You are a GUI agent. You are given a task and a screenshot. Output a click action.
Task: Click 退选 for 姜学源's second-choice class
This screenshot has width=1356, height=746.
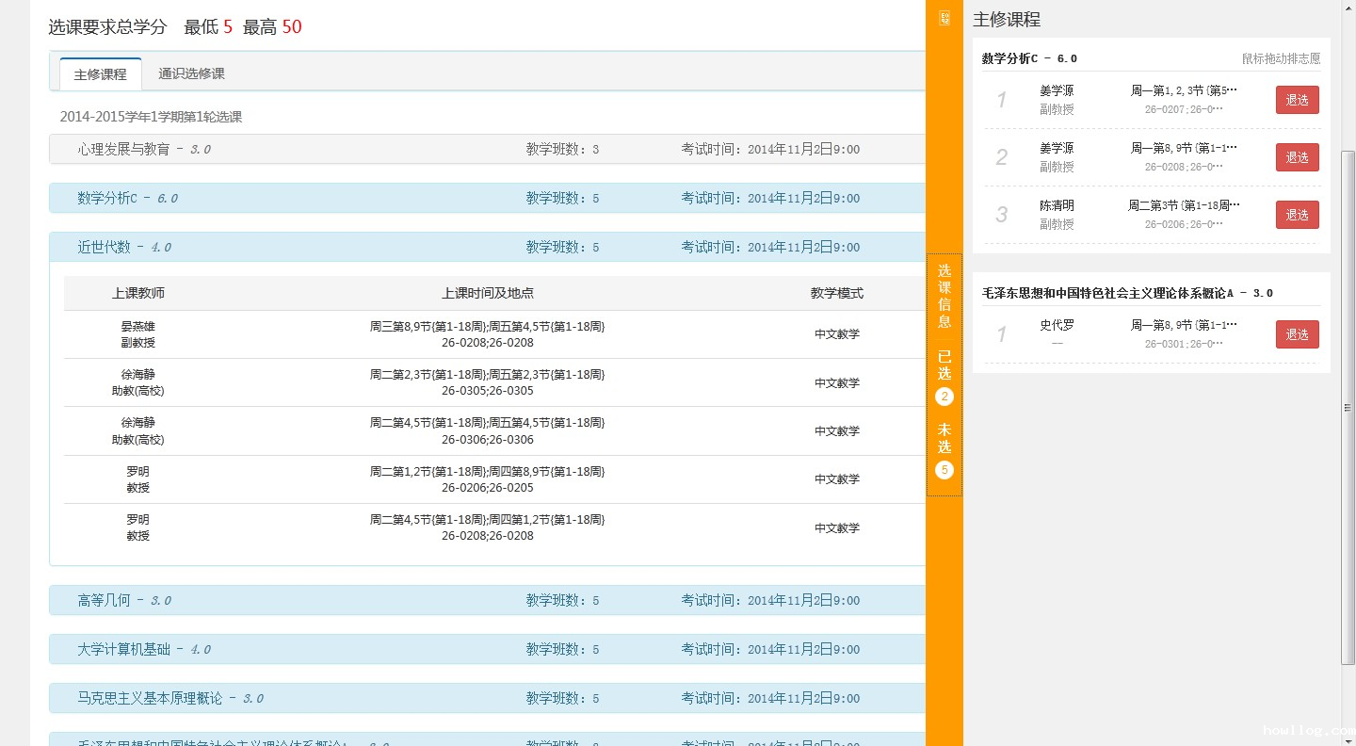point(1297,157)
